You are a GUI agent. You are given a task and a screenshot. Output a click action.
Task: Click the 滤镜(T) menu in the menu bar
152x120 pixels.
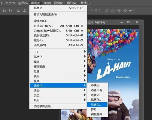(35, 3)
